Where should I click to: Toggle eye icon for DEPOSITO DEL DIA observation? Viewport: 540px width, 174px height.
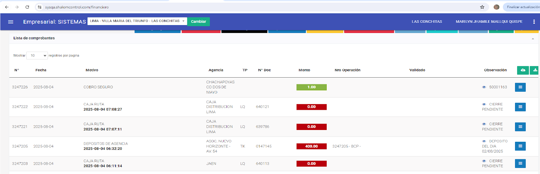pos(484,141)
